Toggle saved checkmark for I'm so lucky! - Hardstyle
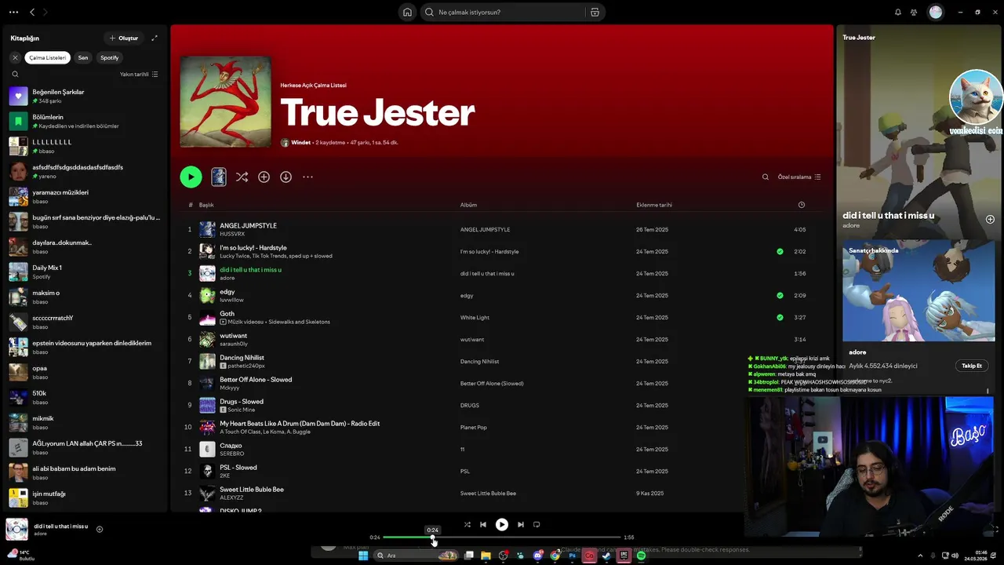 pos(780,251)
